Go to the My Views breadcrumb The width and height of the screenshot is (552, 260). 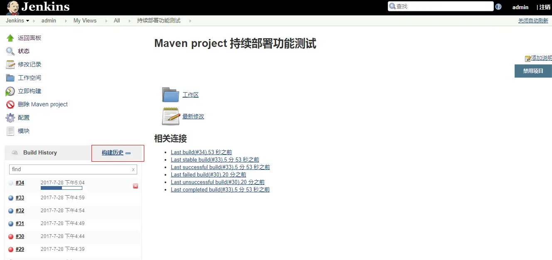click(85, 21)
